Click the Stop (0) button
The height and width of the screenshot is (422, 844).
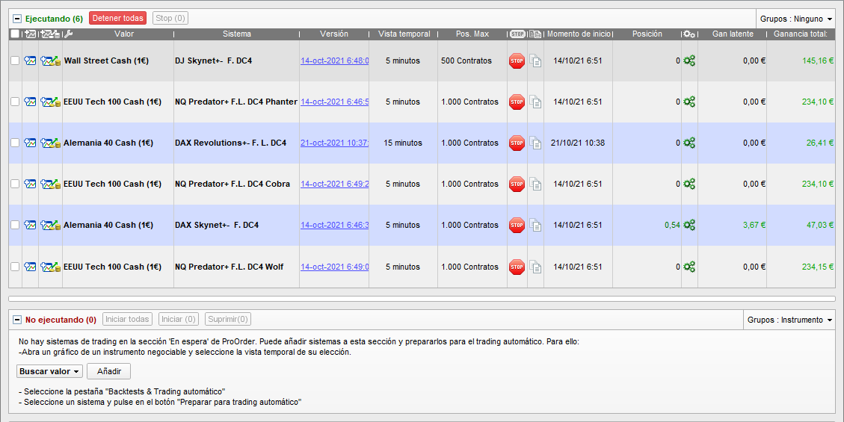(170, 18)
